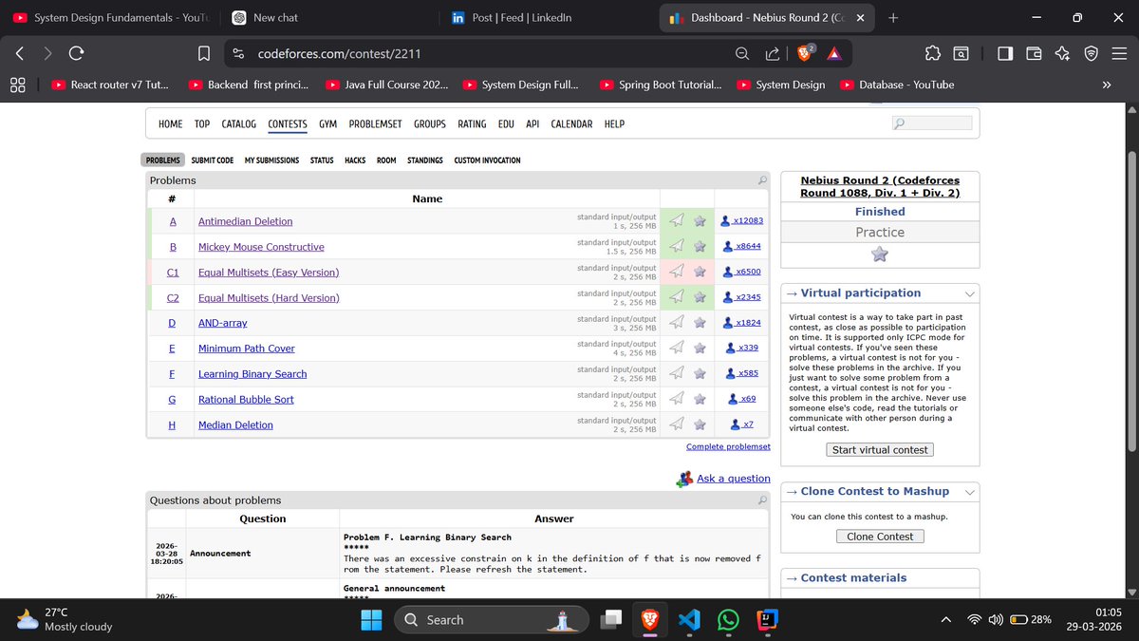Screen dimensions: 1139x641
Task: Open new browser tab with plus
Action: [893, 18]
